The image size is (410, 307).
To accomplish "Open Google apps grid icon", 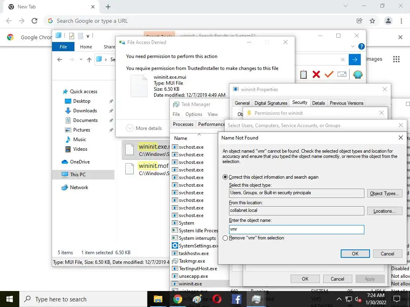I will 396,59.
